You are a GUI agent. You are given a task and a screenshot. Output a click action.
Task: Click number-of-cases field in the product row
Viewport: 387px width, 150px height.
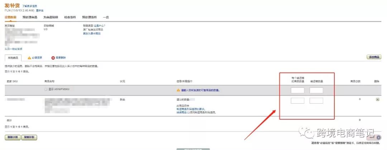click(x=316, y=101)
